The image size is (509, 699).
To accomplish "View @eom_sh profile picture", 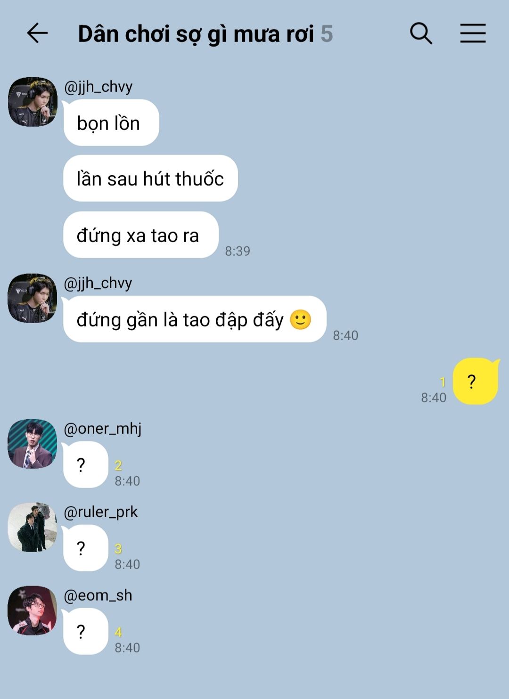I will point(33,610).
